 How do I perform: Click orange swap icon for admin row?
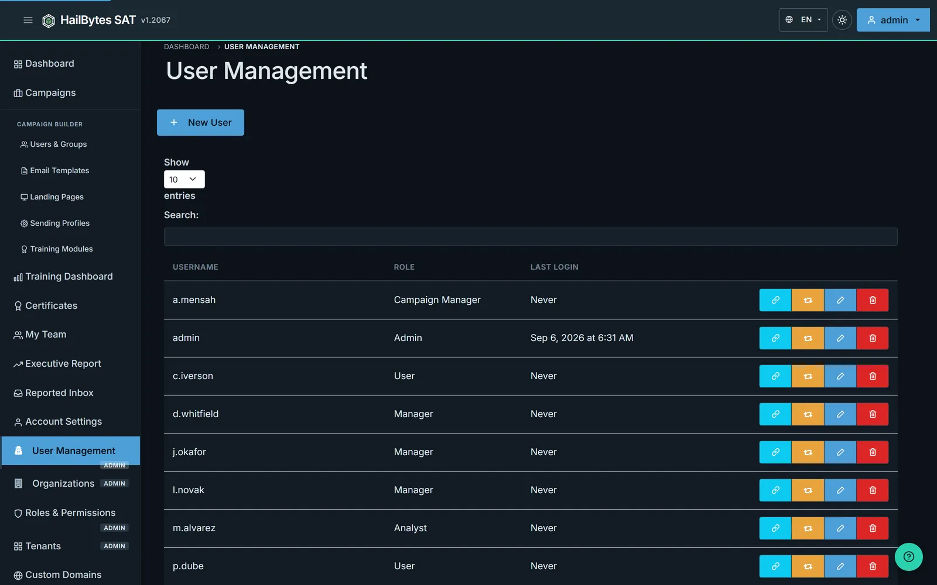(808, 338)
